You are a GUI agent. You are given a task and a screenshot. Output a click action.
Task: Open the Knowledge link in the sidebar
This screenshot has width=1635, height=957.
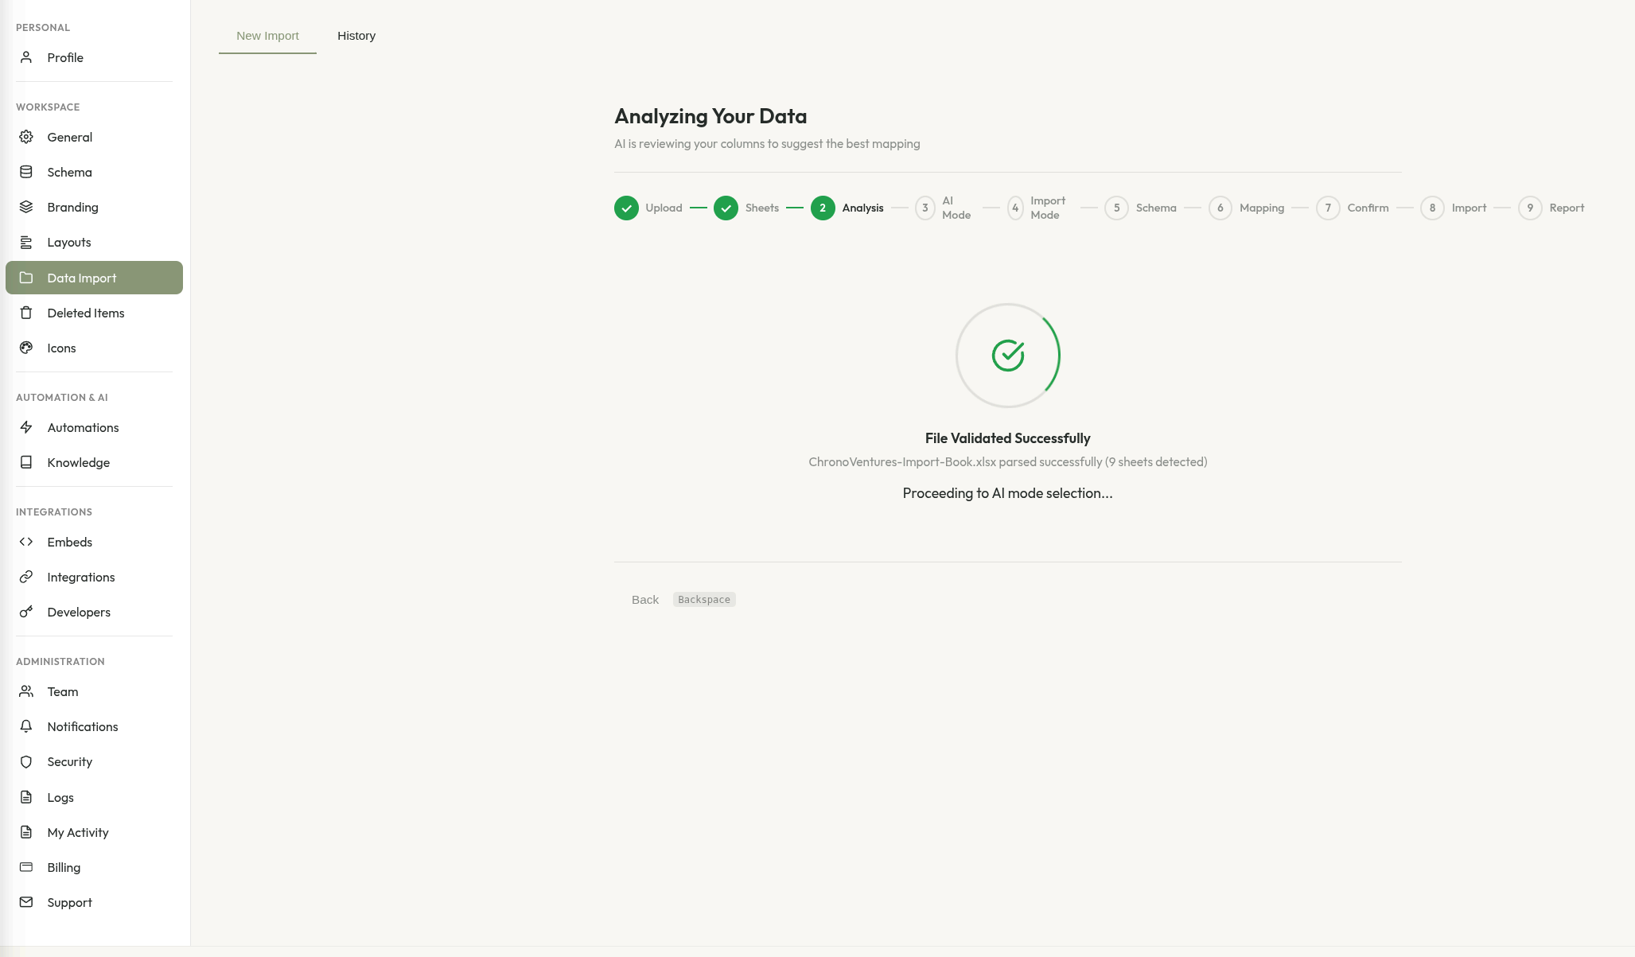pos(78,462)
